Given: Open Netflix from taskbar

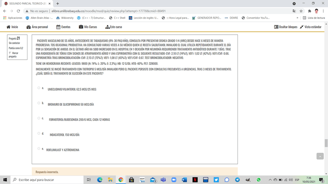Looking at the screenshot, I should pyautogui.click(x=195, y=180).
